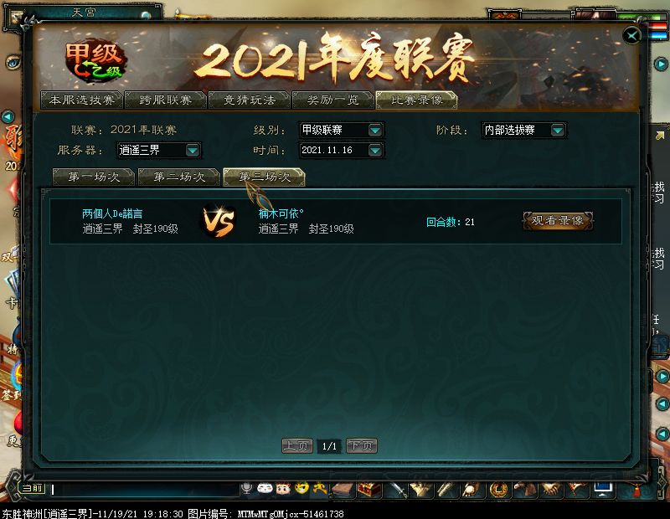Open the 服务器 dropdown showing 逍遥三界
Screen dimensions: 670x519
tap(159, 151)
